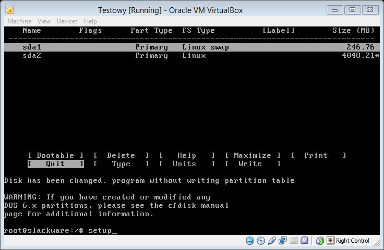The width and height of the screenshot is (384, 250).
Task: Click the 'WARNING:' message line
Action: pos(107,197)
